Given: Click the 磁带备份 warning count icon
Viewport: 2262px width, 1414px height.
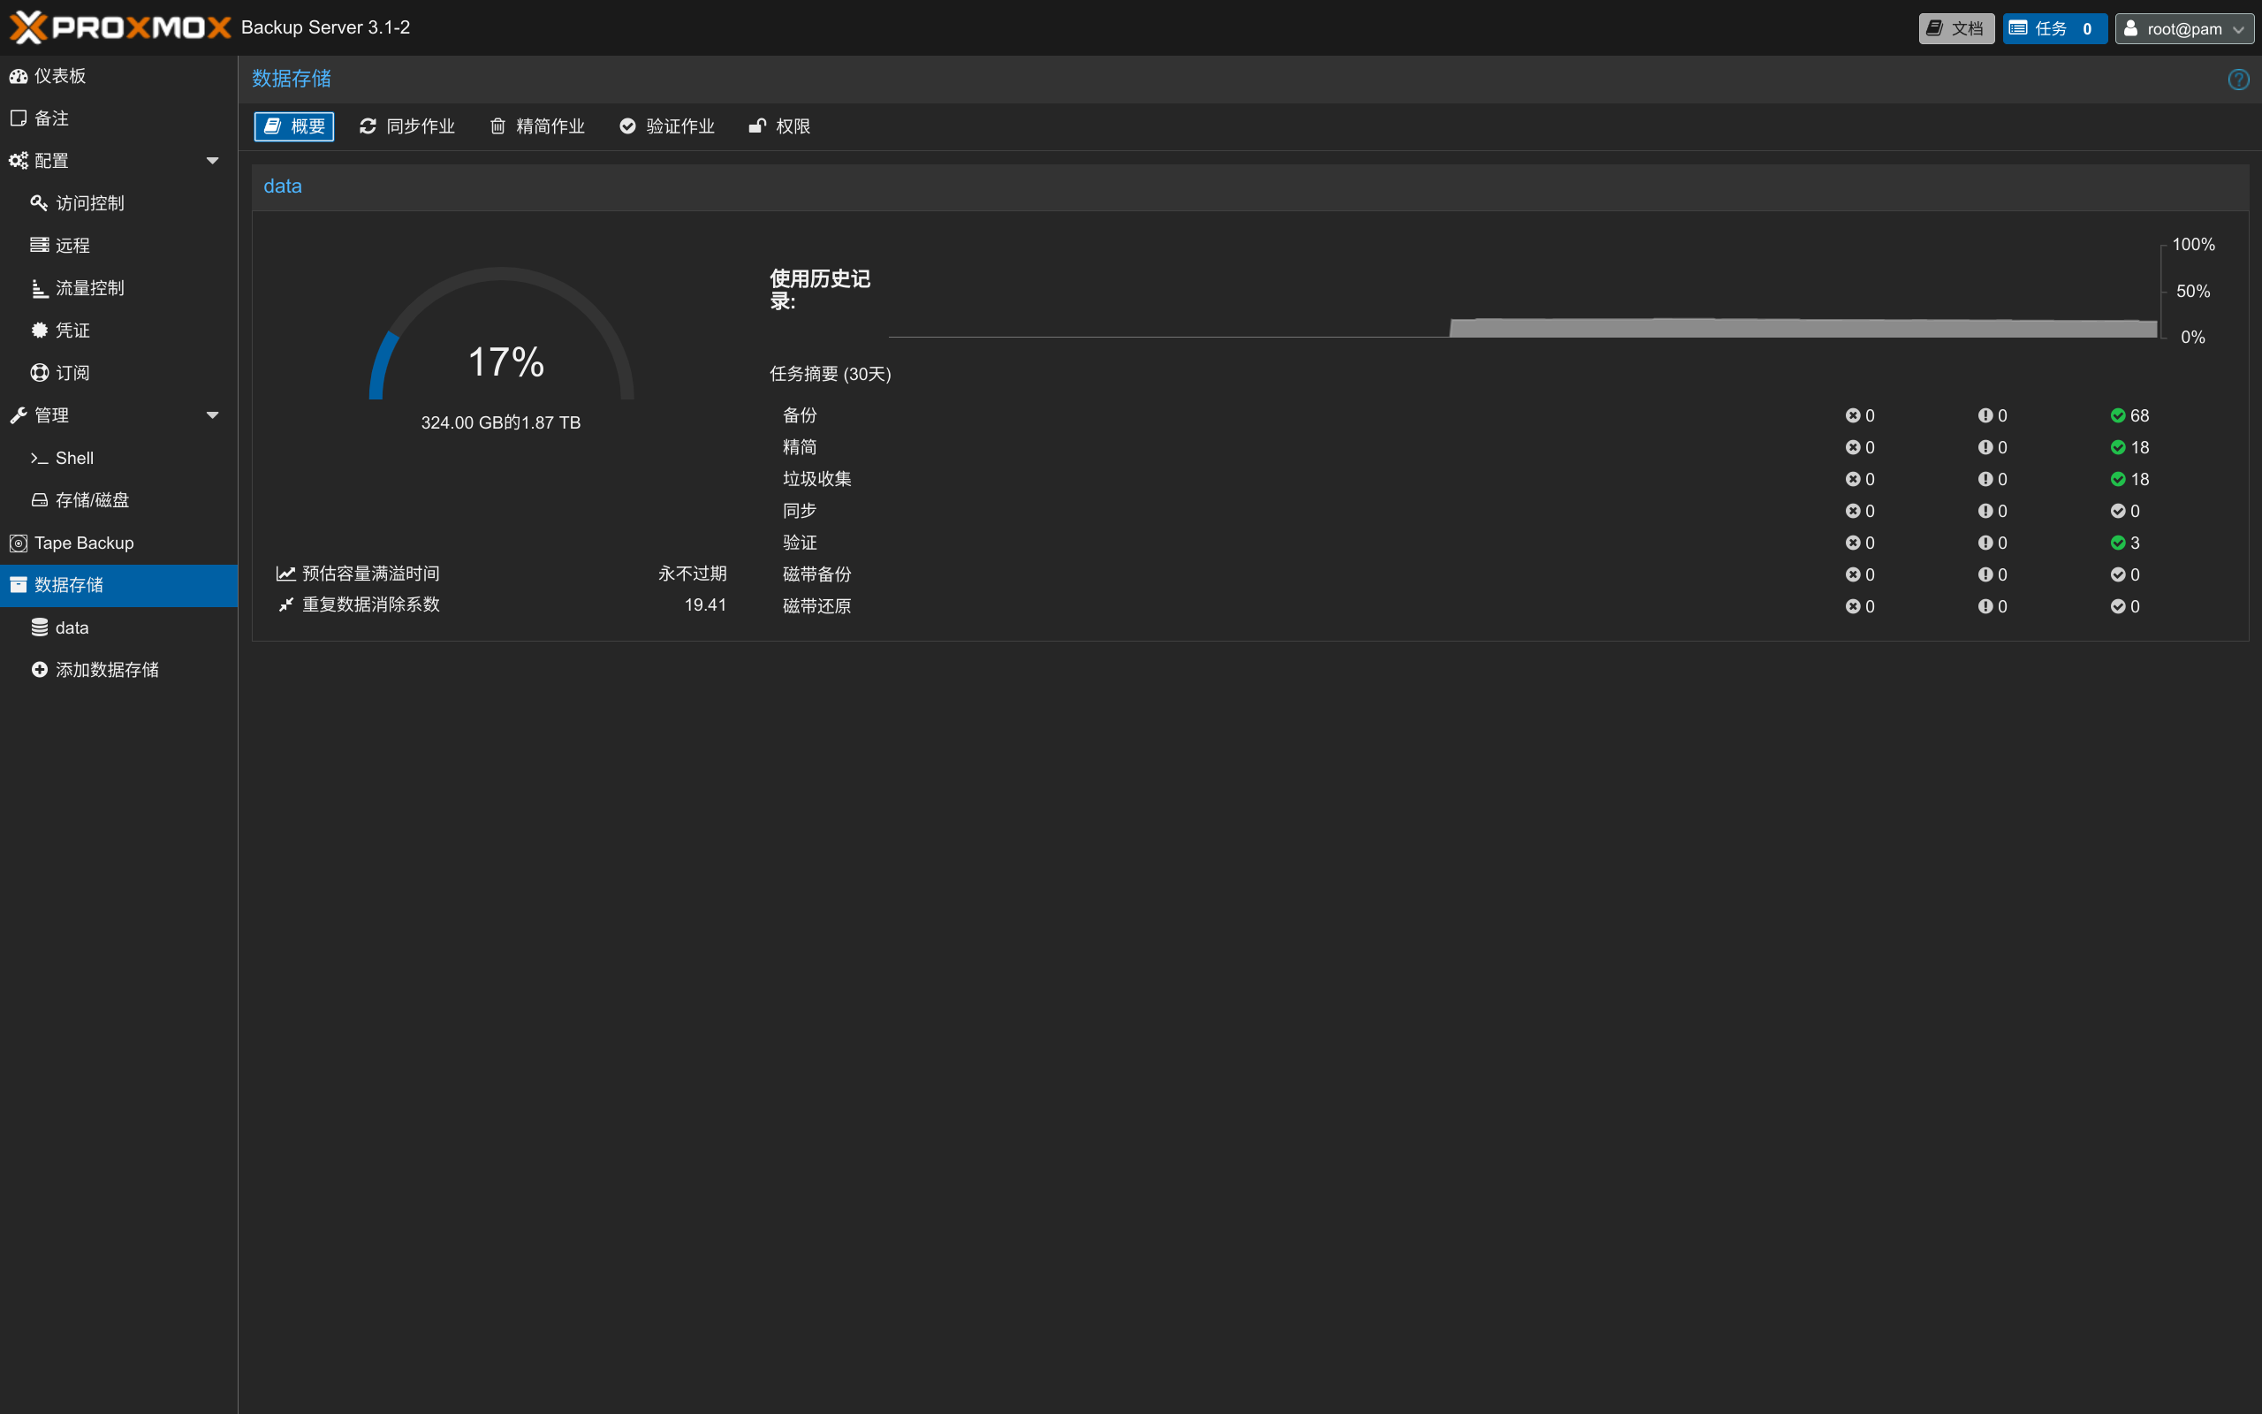Looking at the screenshot, I should click(1985, 574).
